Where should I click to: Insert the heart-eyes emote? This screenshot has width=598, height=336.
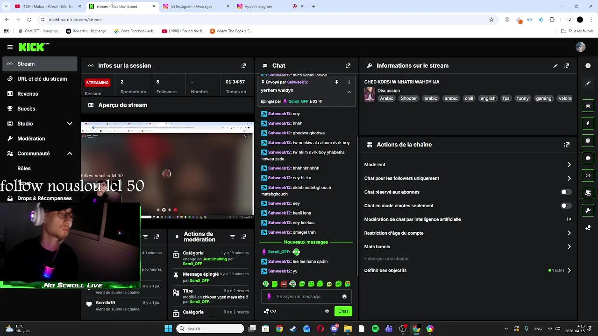coord(348,284)
